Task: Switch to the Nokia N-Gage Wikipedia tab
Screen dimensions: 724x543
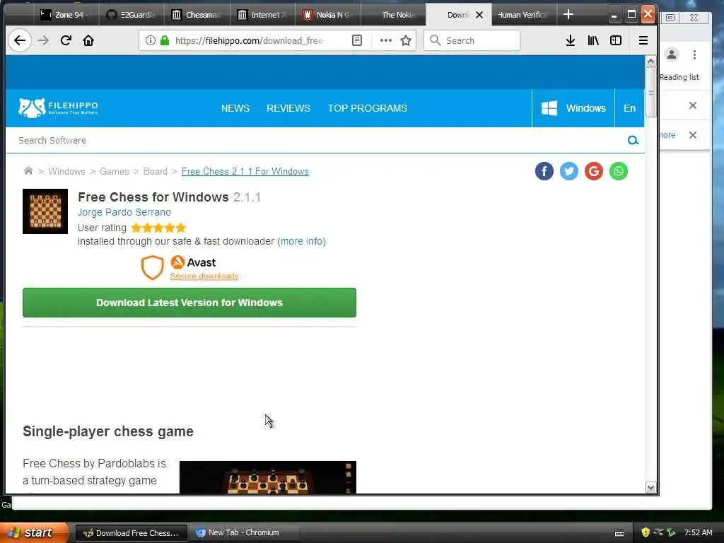Action: pos(328,15)
